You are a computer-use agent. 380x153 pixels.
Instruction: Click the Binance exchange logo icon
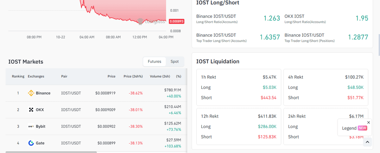[31, 93]
